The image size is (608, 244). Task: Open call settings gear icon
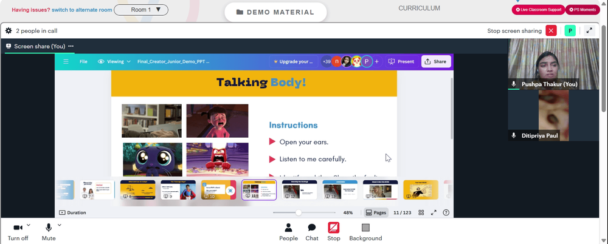9,30
